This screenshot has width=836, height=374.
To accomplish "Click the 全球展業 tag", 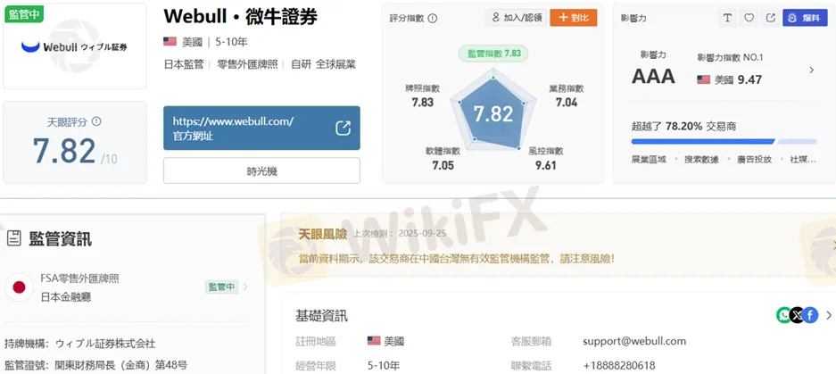I will tap(335, 64).
